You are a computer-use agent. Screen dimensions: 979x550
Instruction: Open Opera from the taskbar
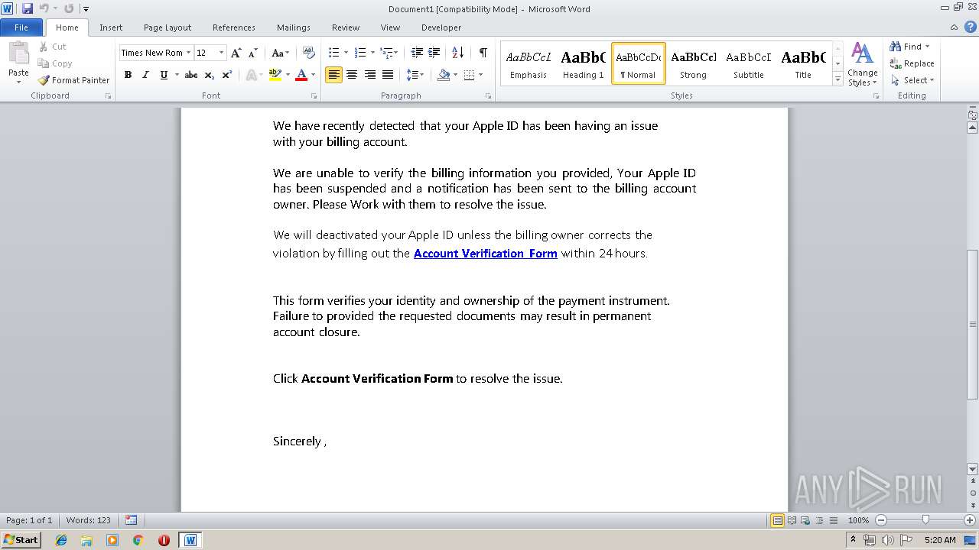164,540
